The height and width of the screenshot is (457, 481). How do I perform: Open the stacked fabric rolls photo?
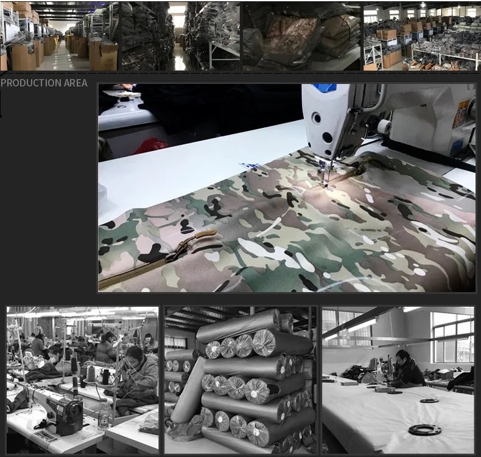[240, 380]
